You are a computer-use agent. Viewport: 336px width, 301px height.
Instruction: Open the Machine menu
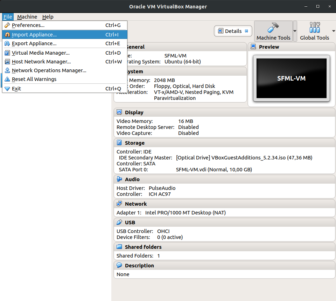[x=27, y=17]
